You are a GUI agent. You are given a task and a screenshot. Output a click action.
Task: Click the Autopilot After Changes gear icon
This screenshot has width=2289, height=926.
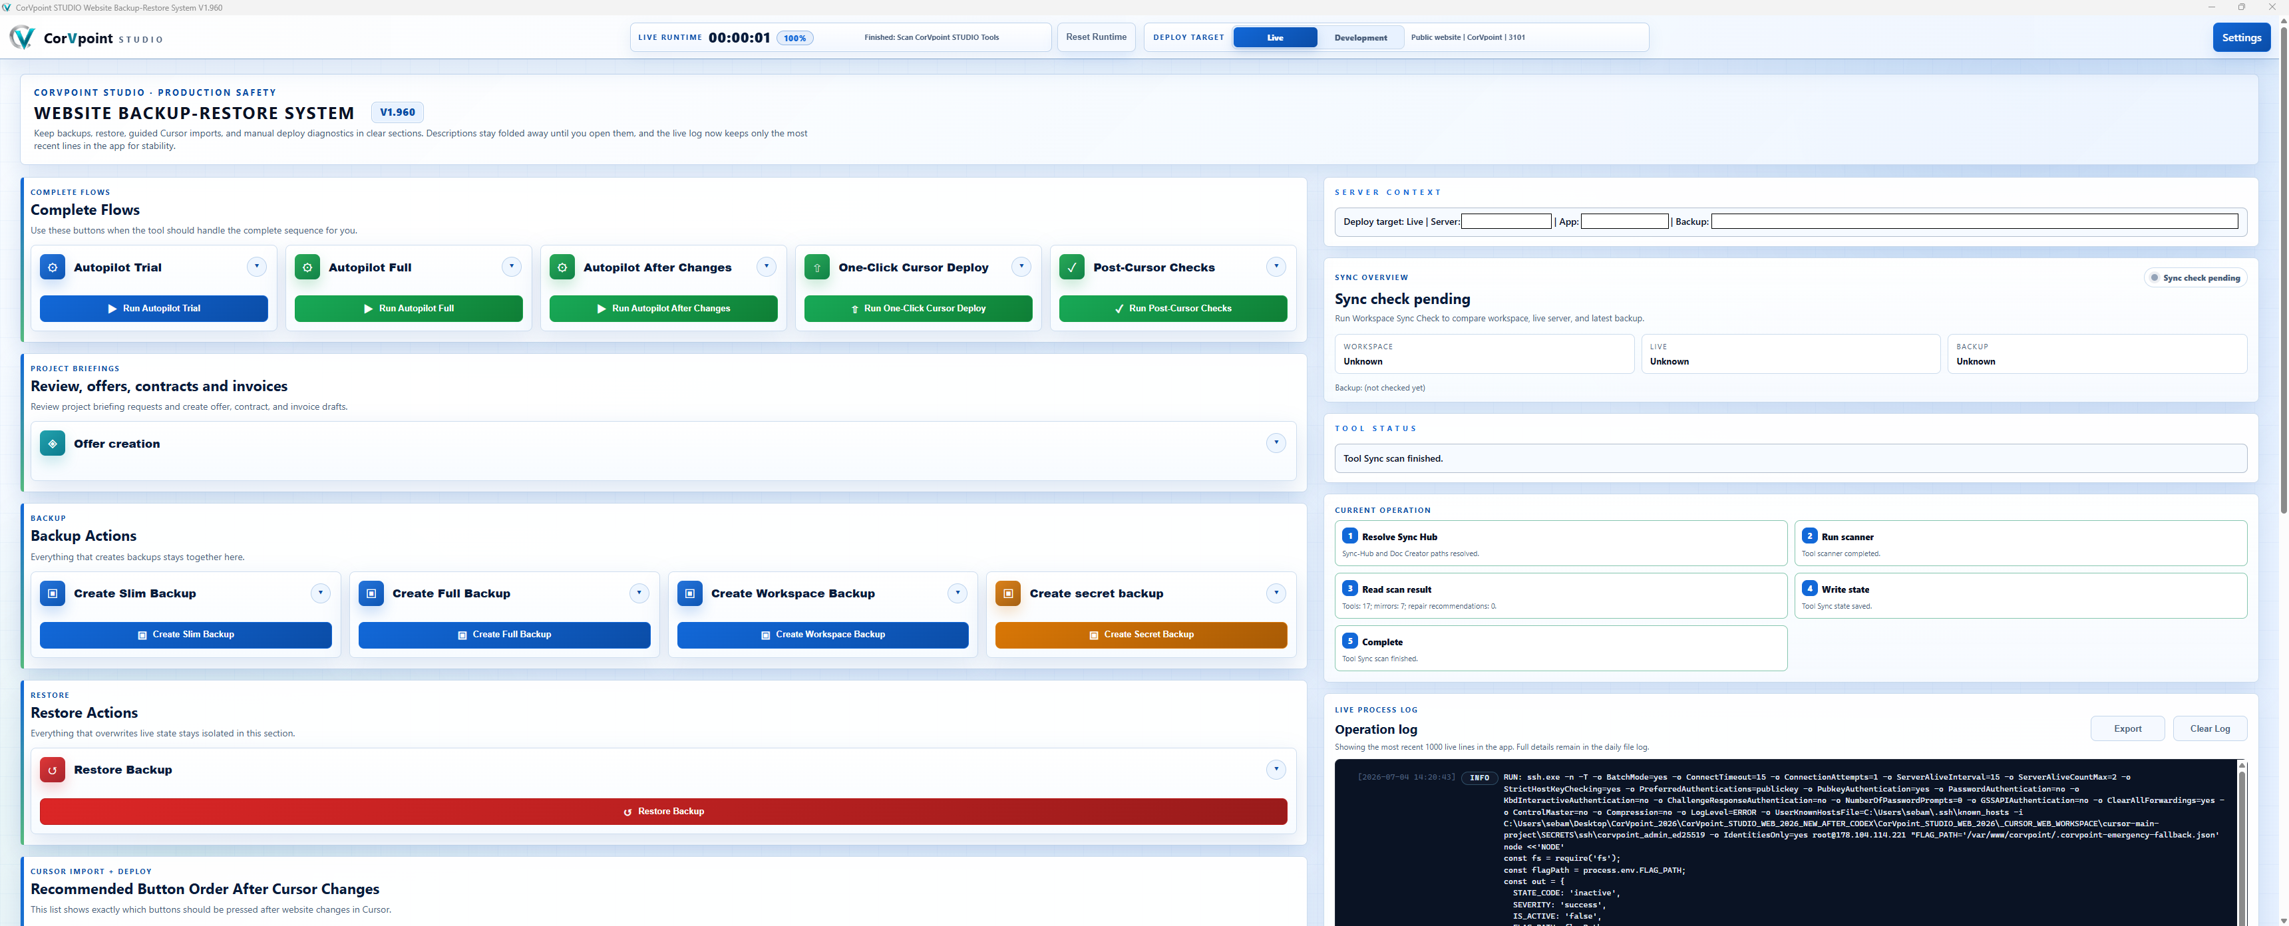pos(562,267)
